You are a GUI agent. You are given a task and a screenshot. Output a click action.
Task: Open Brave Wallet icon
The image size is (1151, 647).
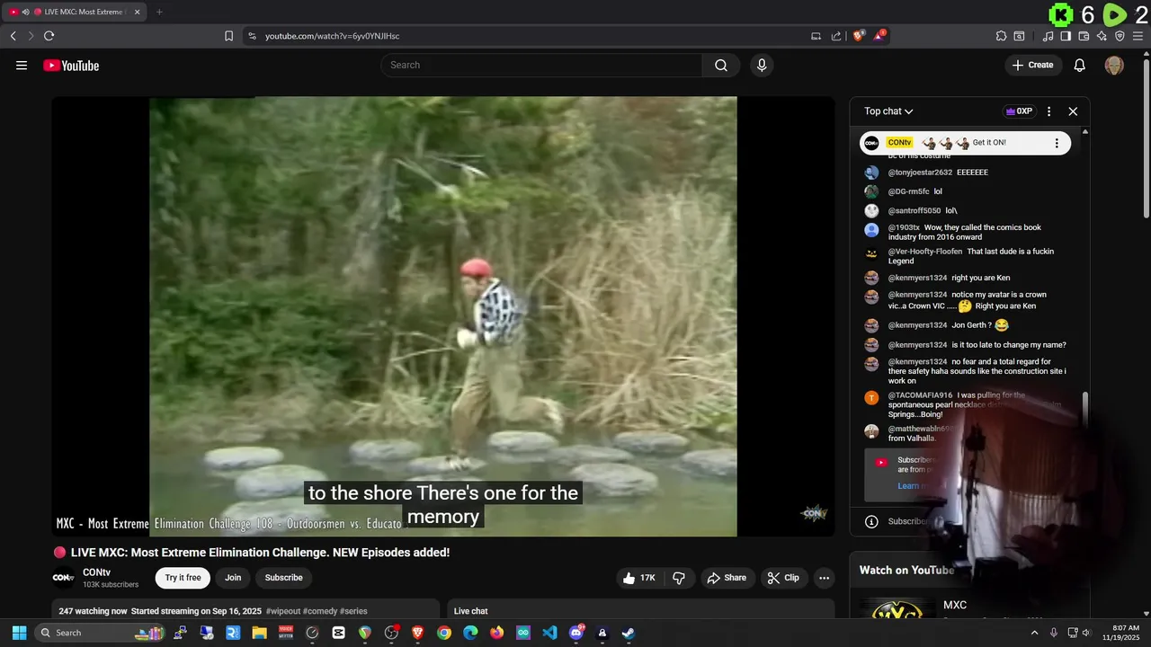(x=1084, y=36)
